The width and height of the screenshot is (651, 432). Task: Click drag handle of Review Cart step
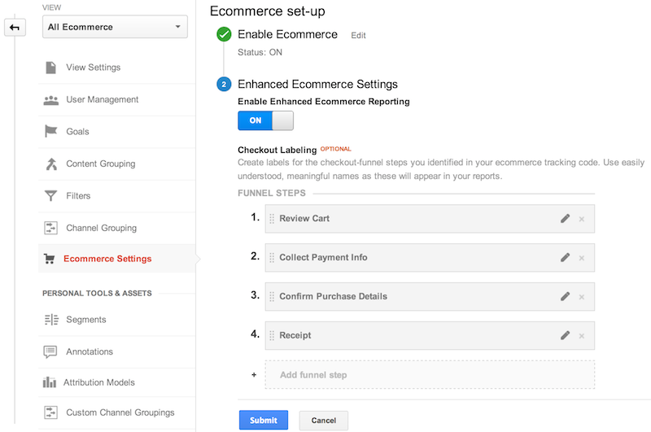point(272,219)
